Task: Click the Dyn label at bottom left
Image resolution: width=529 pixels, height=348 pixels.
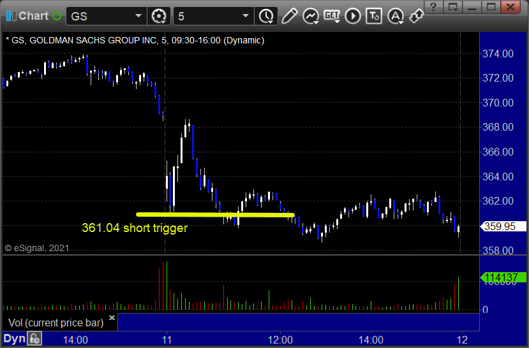Action: (x=15, y=338)
